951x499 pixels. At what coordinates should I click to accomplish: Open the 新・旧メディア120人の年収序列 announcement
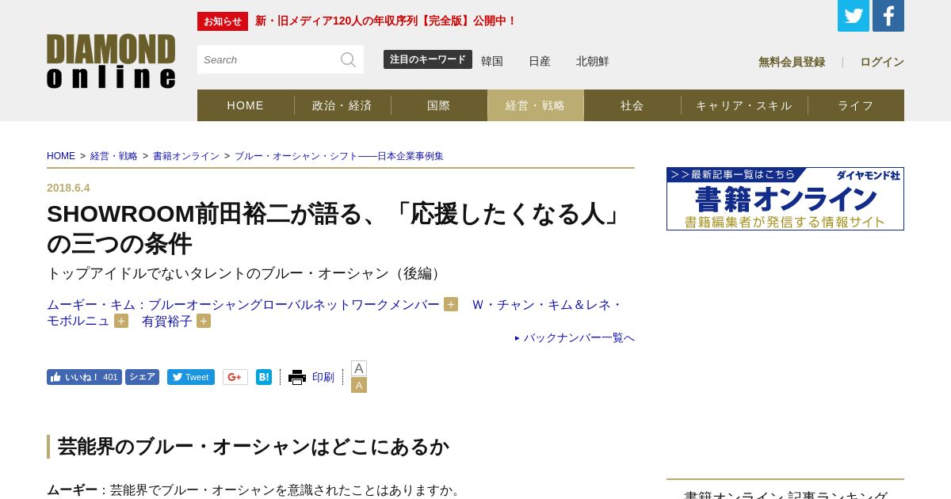[386, 21]
